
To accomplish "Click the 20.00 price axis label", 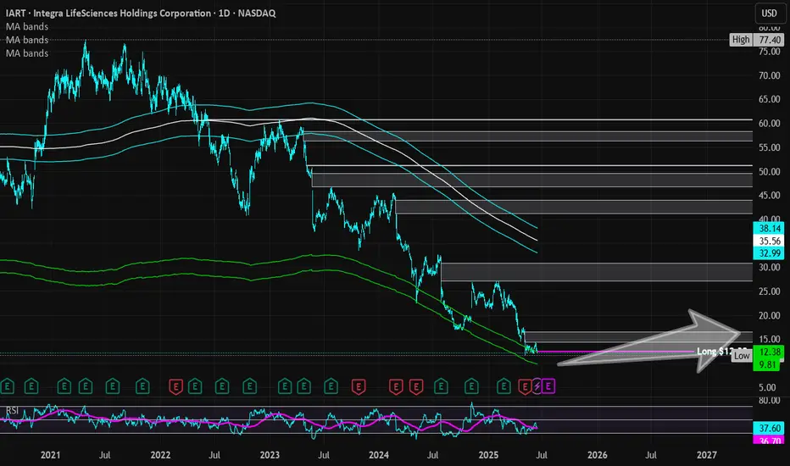I will point(770,316).
